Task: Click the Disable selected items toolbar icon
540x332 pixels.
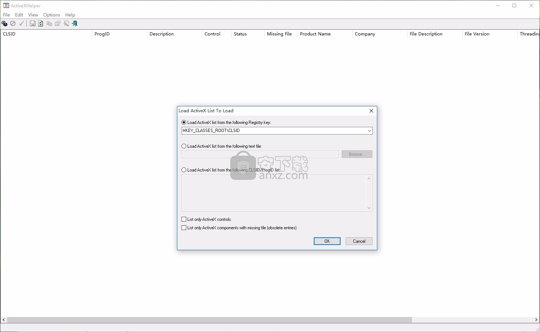Action: pos(13,24)
